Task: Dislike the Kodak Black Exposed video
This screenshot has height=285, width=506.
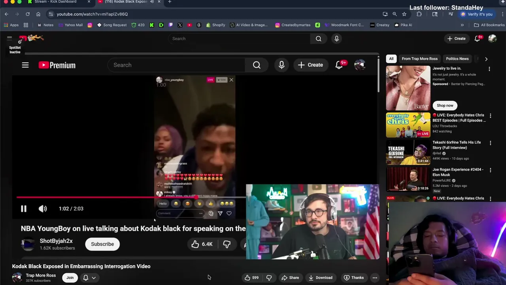Action: click(269, 277)
